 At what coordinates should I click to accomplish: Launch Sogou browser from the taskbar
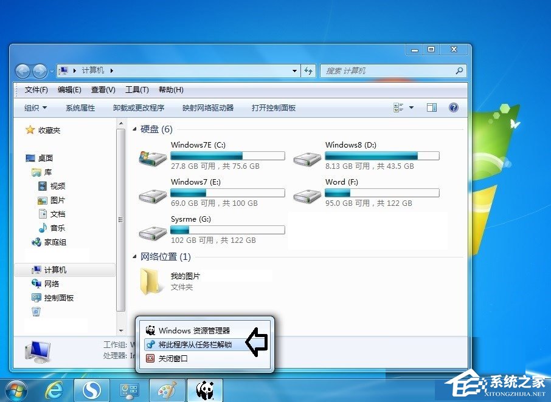tap(91, 389)
